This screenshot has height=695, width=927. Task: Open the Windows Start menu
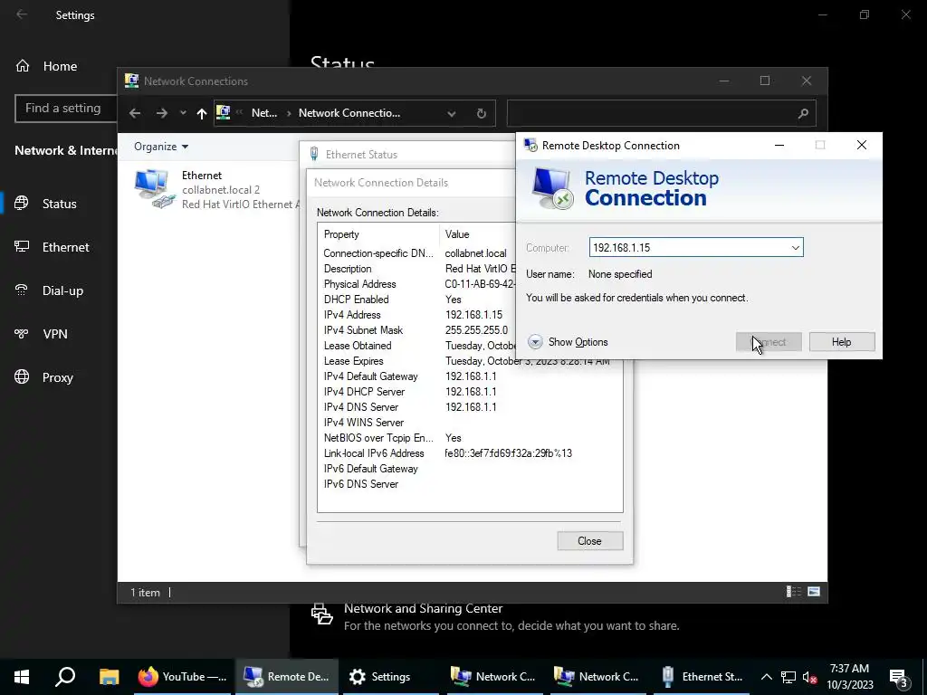tap(22, 677)
